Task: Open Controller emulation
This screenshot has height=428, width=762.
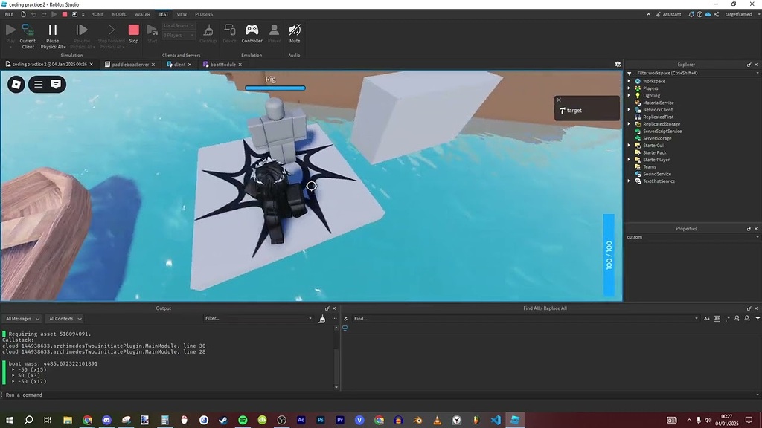Action: [252, 34]
